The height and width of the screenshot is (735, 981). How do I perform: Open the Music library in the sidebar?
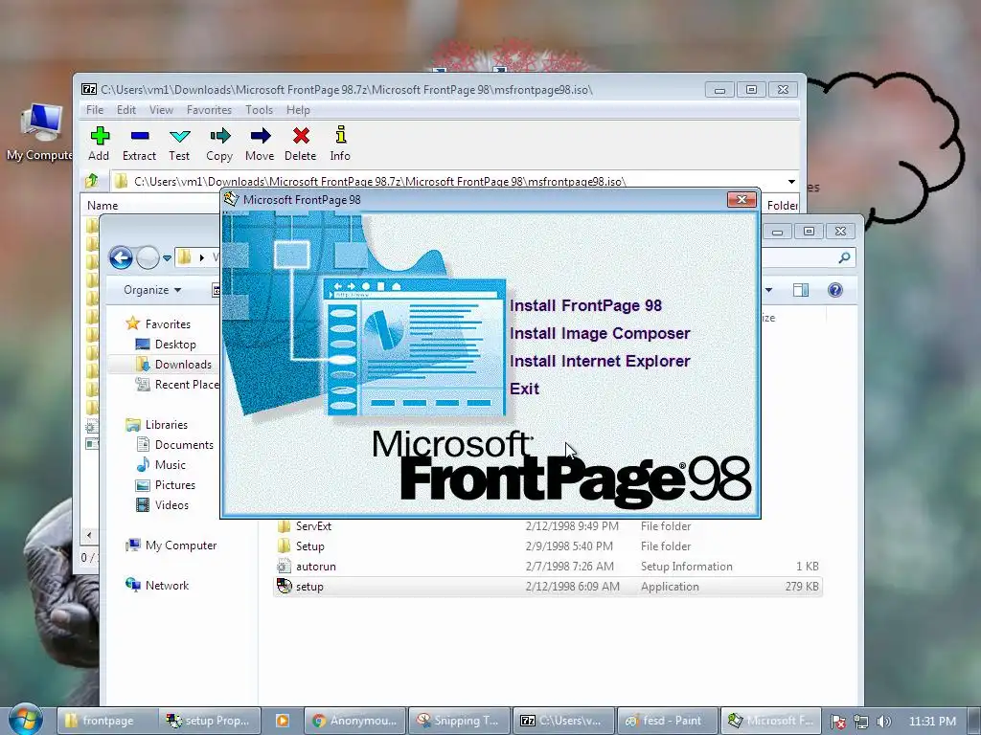coord(161,465)
